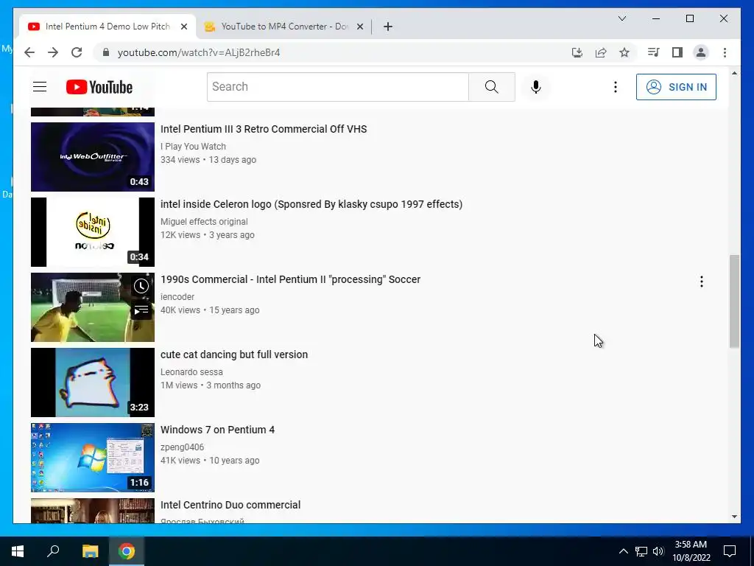The image size is (754, 566).
Task: Click page scrollbar down arrow
Action: coord(734,517)
